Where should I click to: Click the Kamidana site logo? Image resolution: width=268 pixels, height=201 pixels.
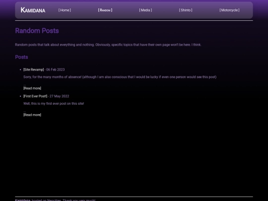33,10
